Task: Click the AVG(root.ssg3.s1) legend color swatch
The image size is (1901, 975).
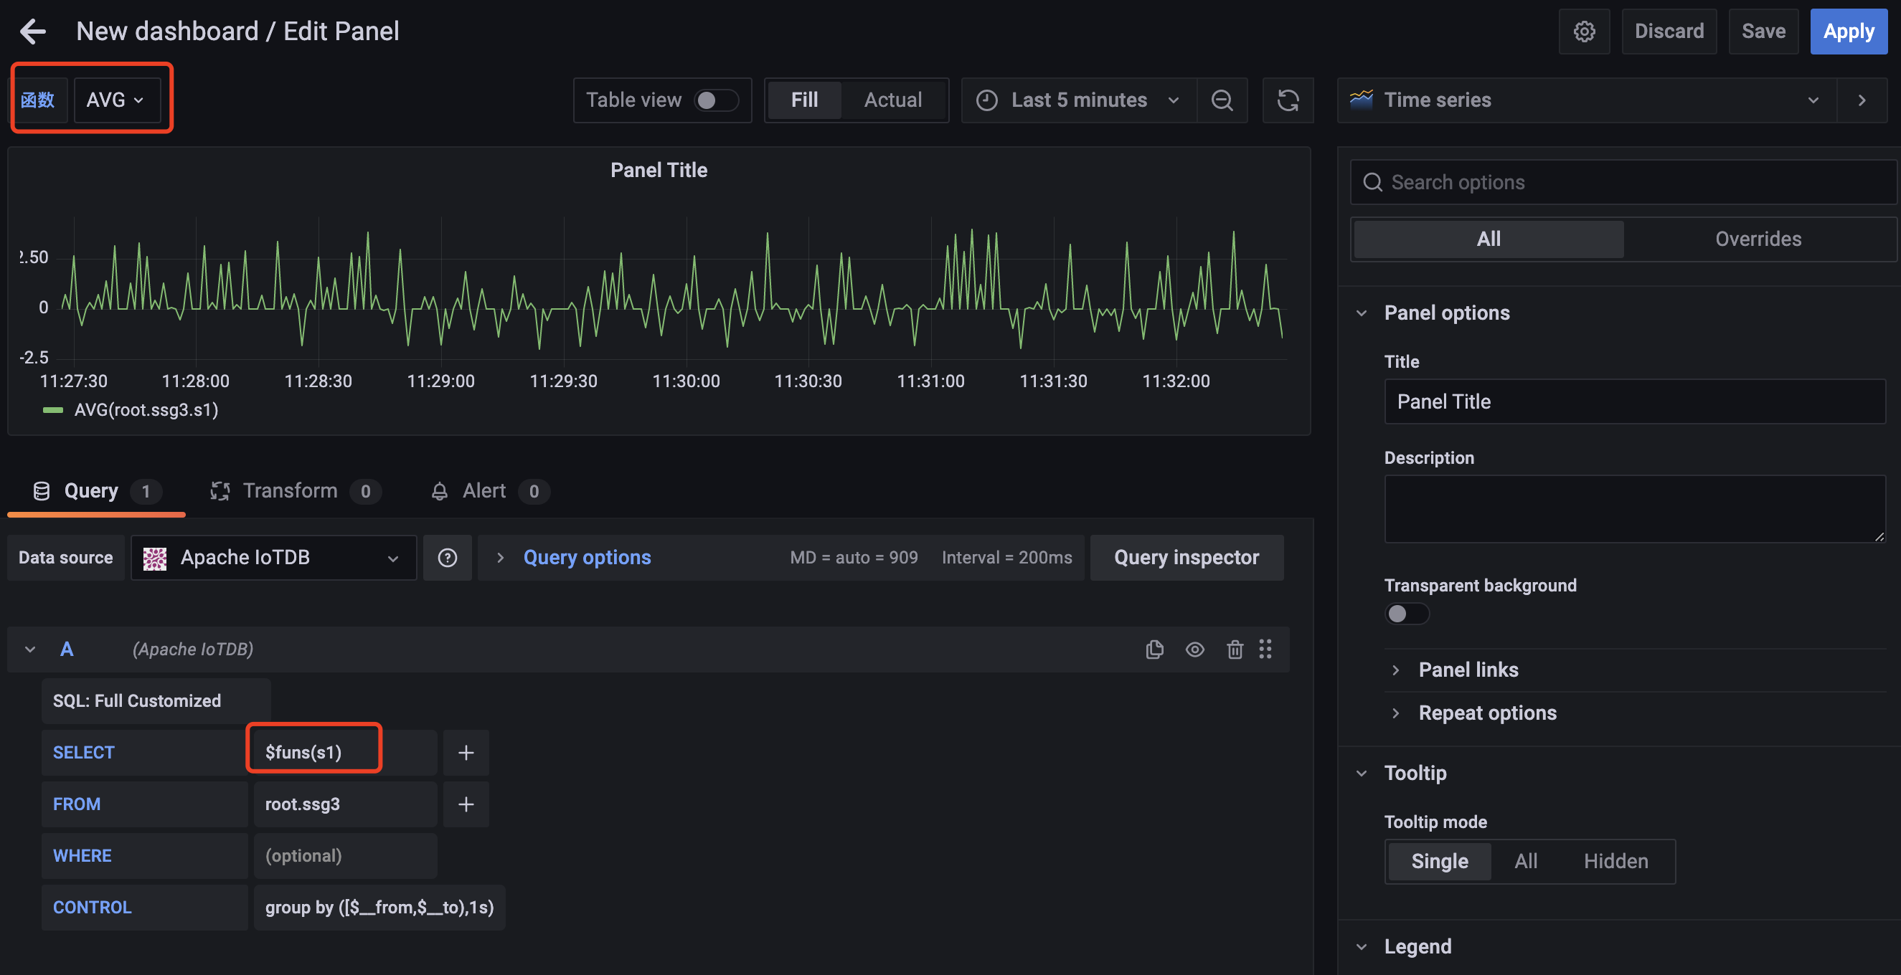Action: pyautogui.click(x=53, y=410)
